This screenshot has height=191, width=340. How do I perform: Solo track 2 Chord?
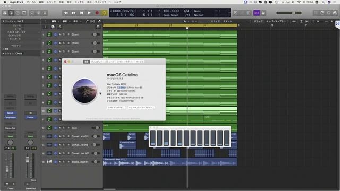64,43
